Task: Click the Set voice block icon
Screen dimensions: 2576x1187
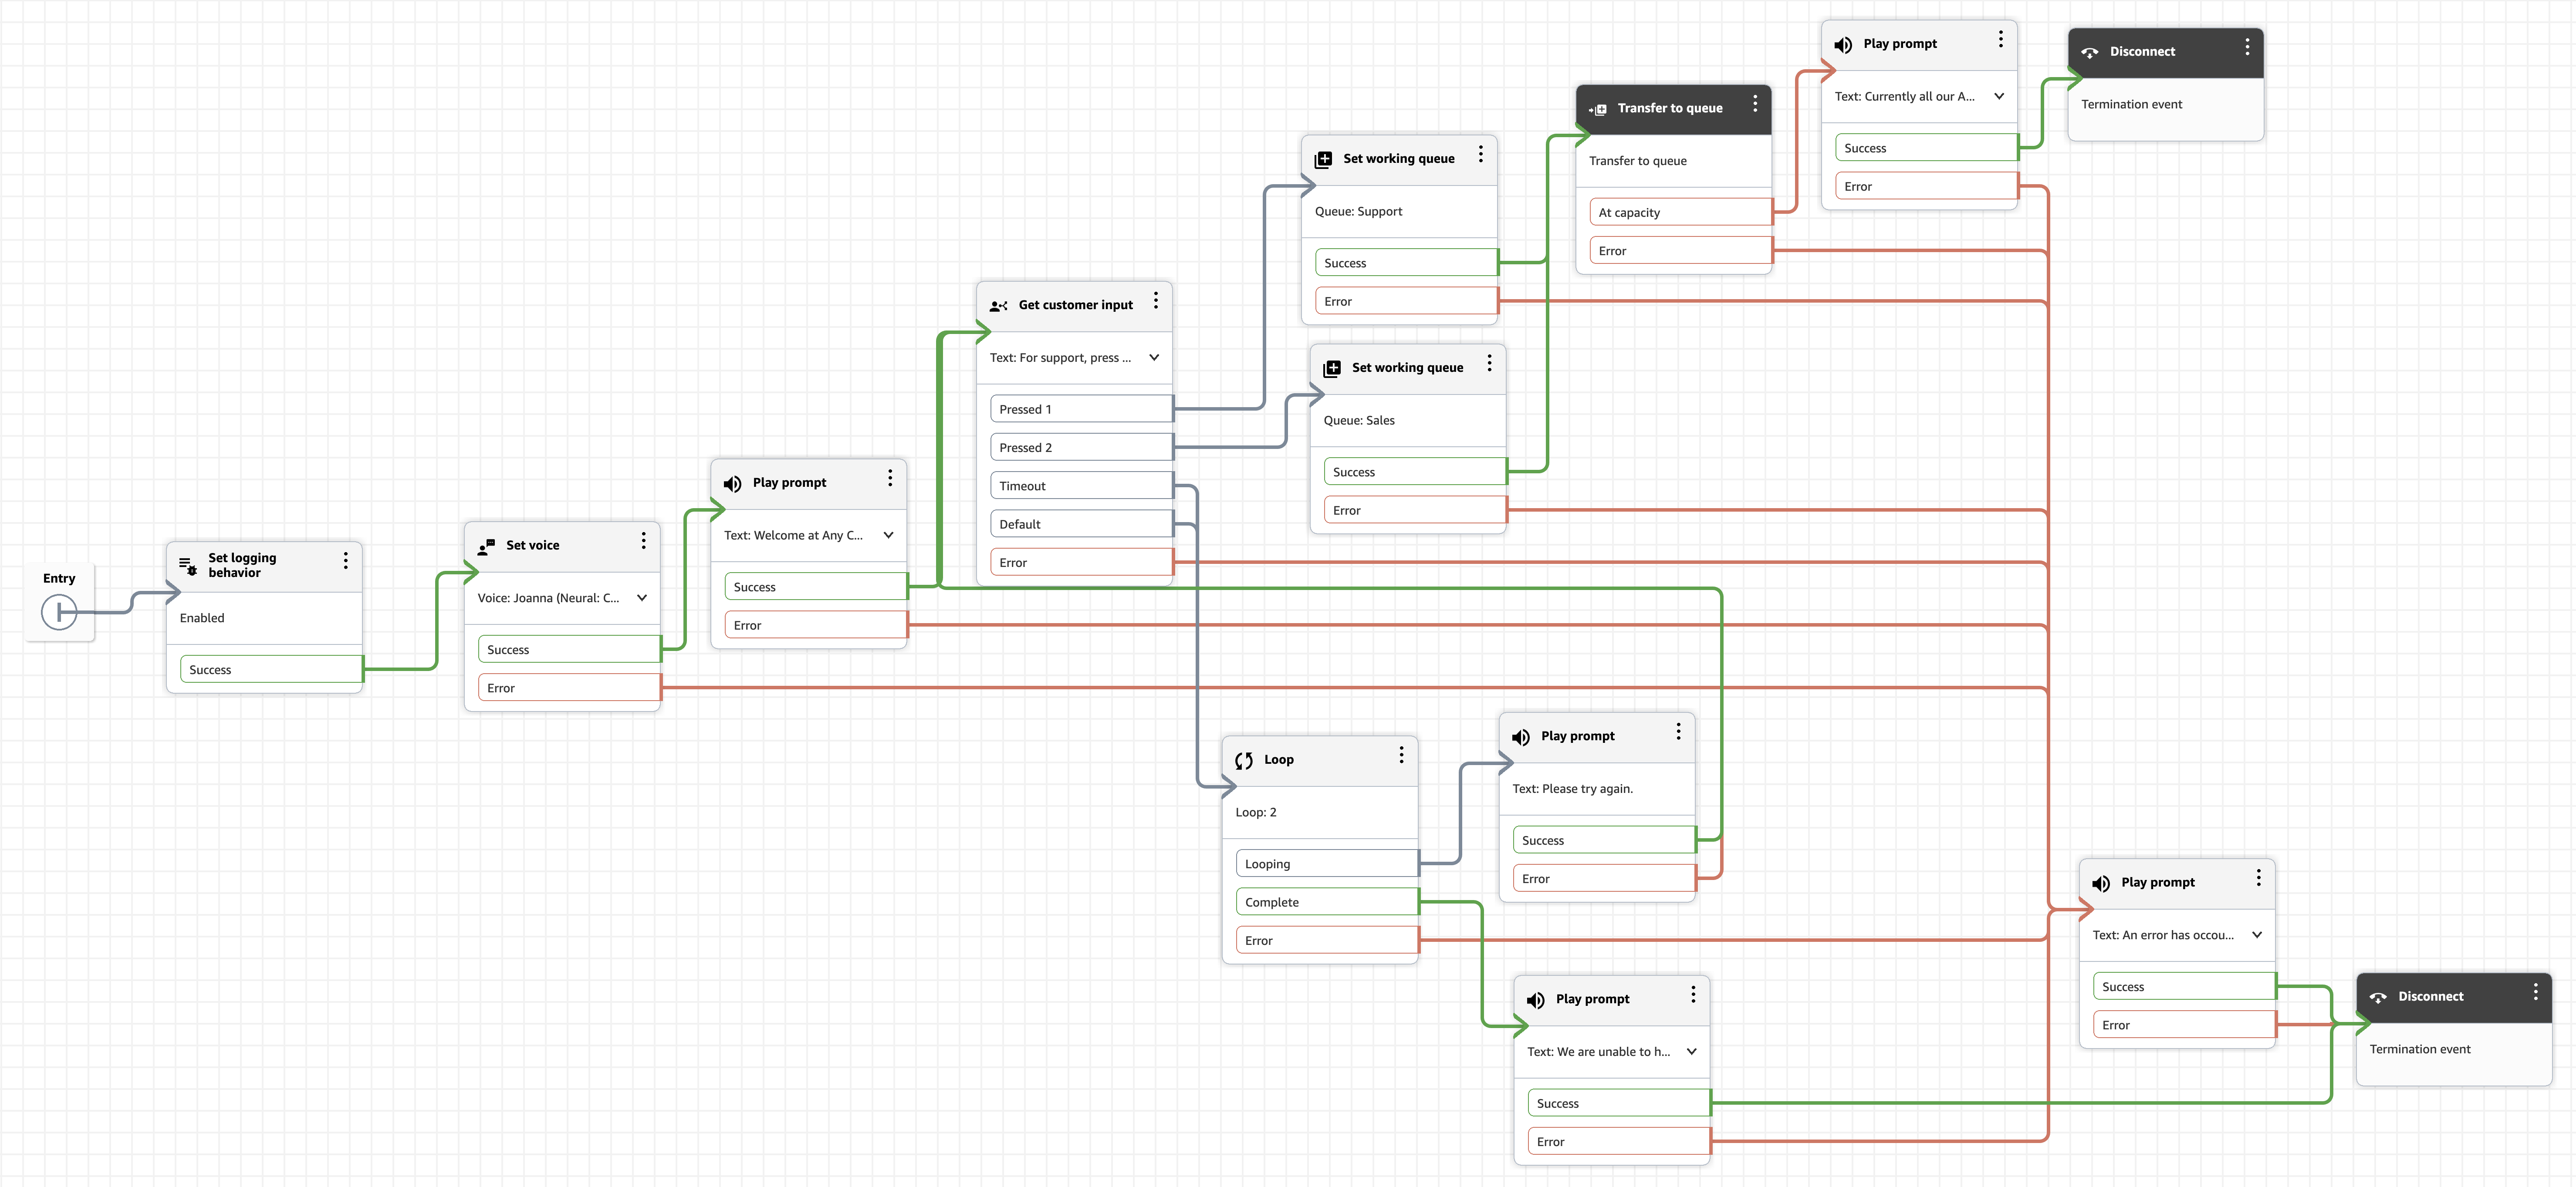Action: point(487,546)
